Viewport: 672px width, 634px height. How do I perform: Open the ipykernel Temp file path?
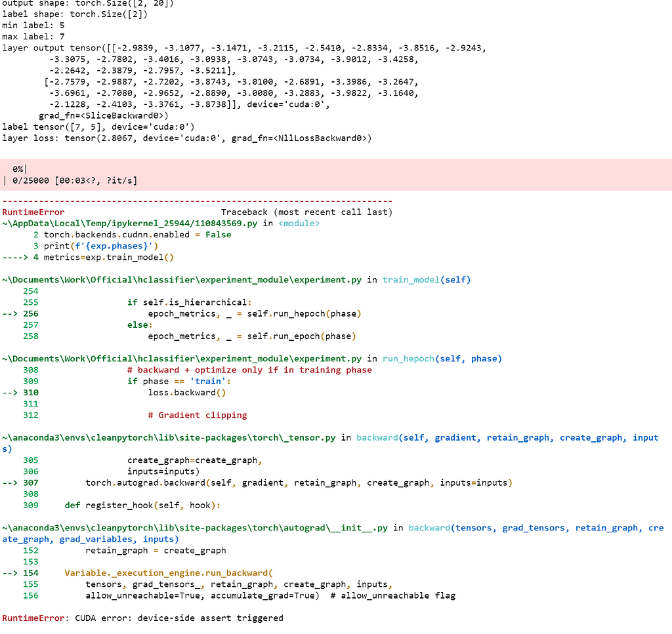click(x=131, y=224)
